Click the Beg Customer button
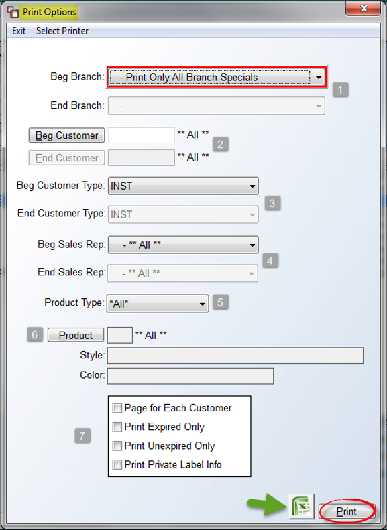387x530 pixels. [x=66, y=135]
